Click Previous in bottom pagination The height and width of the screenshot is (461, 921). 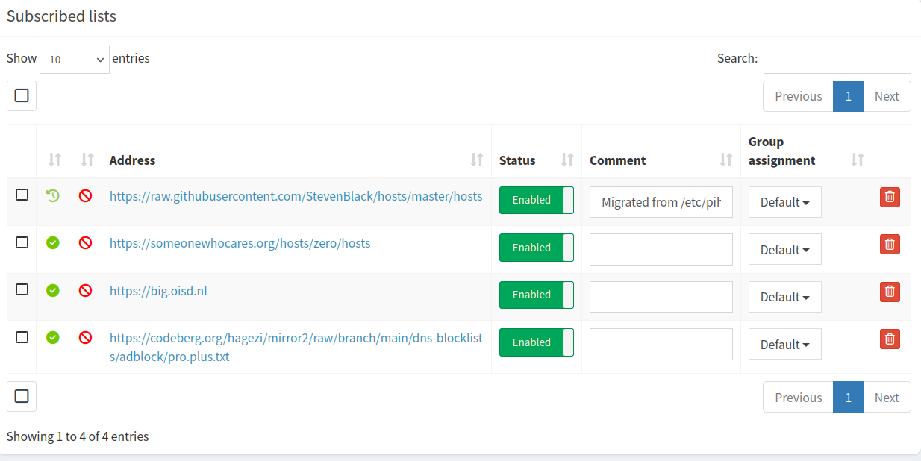coord(798,398)
